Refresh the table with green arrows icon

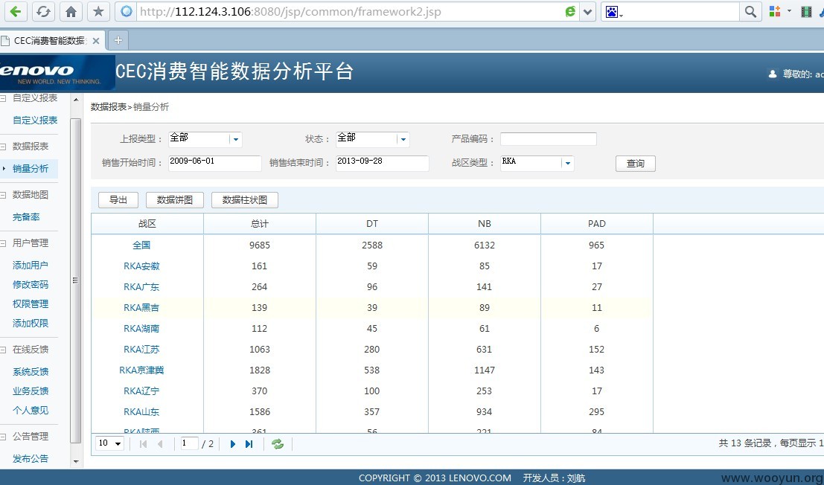278,444
